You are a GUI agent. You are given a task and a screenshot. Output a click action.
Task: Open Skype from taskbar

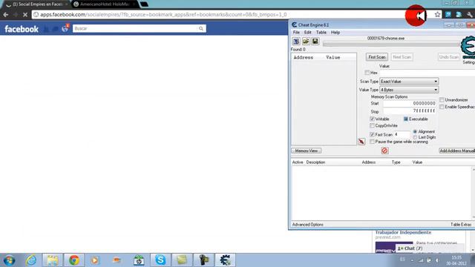click(x=160, y=260)
